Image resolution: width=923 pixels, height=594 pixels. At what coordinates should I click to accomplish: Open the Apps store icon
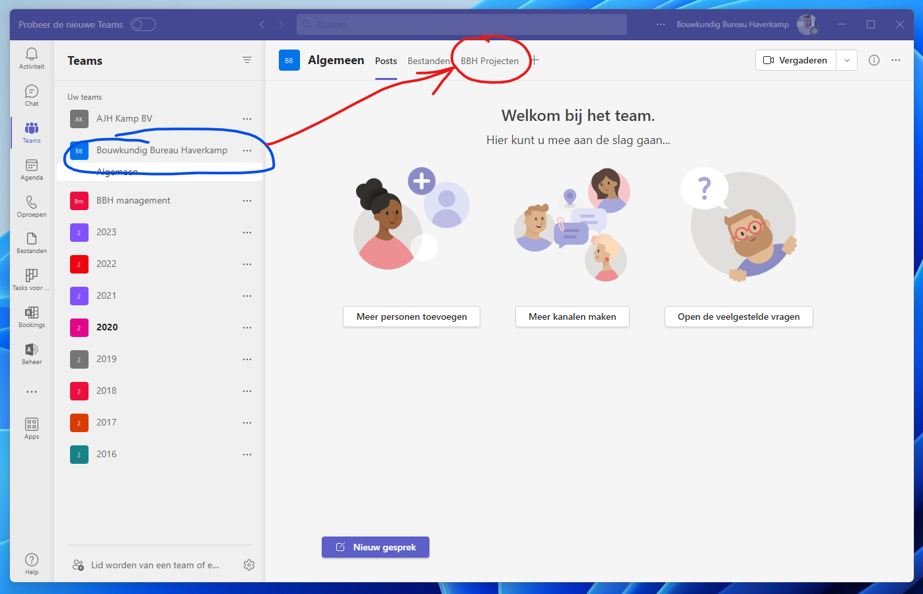pyautogui.click(x=32, y=428)
